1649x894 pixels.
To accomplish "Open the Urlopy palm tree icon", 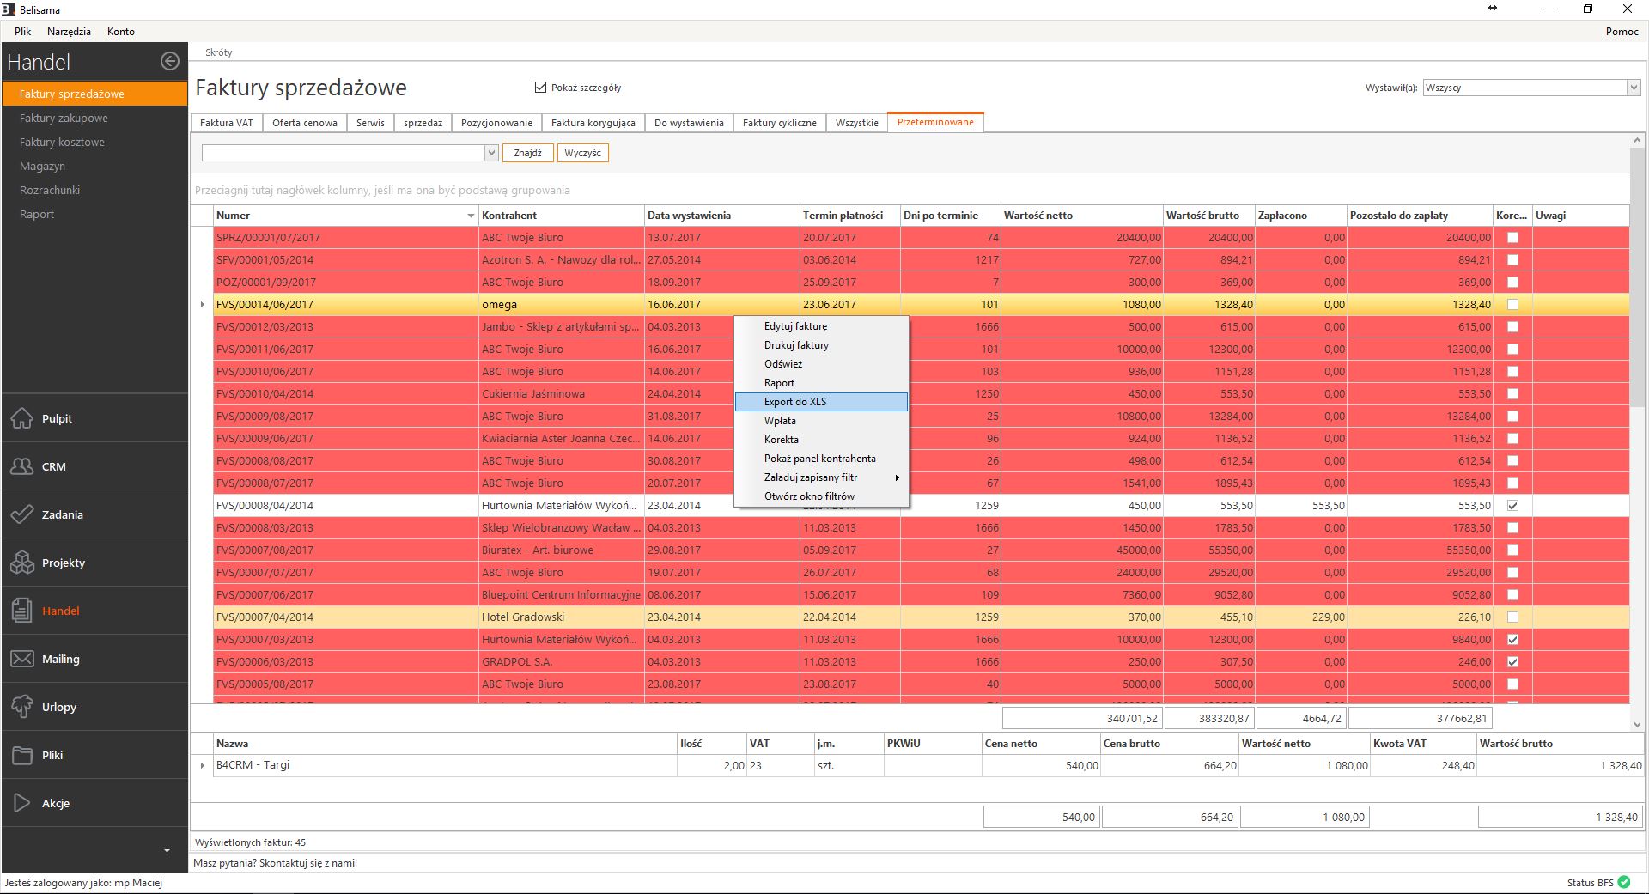I will [x=22, y=707].
